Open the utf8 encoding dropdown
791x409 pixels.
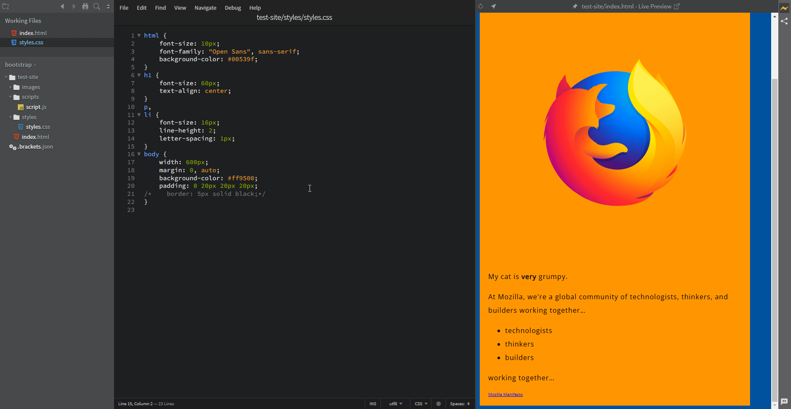pyautogui.click(x=396, y=404)
